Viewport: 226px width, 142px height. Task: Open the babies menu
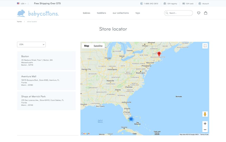pos(86,13)
